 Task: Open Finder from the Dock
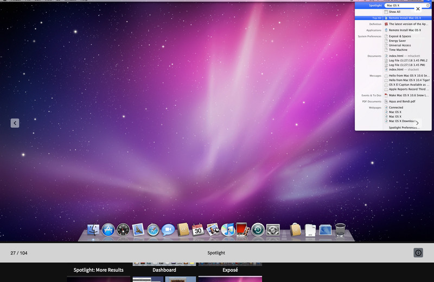click(x=93, y=230)
